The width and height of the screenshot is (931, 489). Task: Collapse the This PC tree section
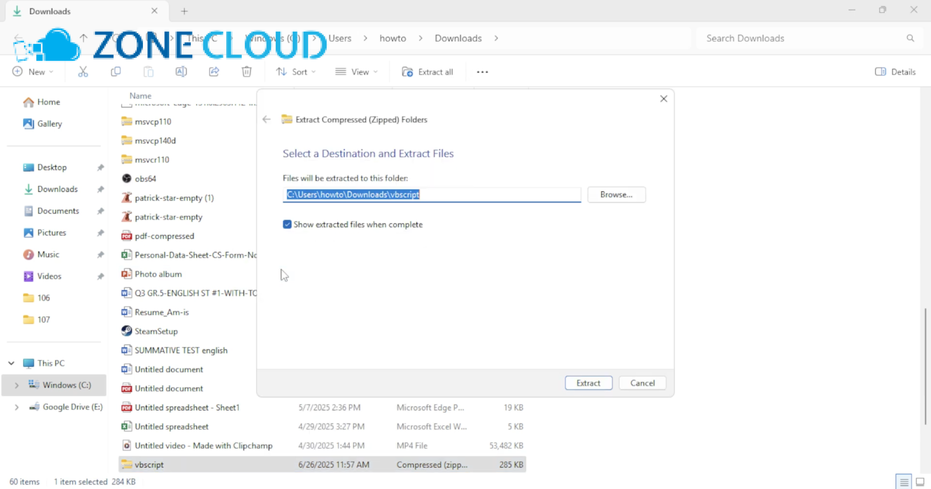11,363
